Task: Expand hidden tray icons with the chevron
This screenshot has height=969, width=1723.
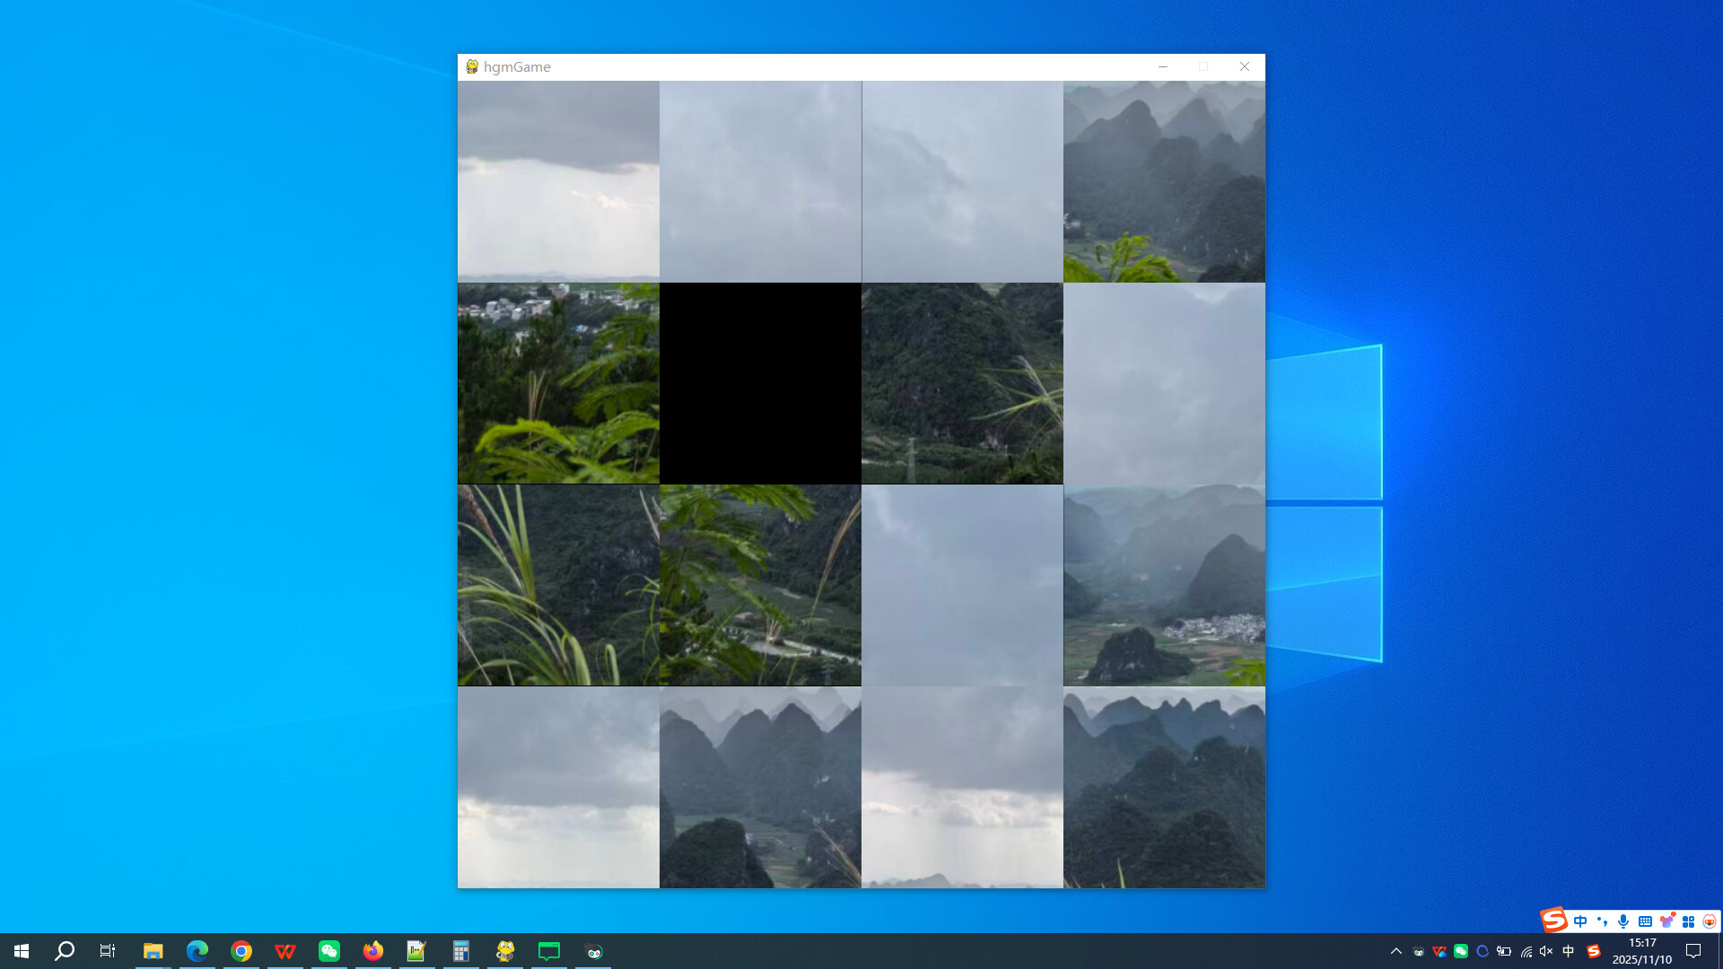Action: pyautogui.click(x=1397, y=951)
